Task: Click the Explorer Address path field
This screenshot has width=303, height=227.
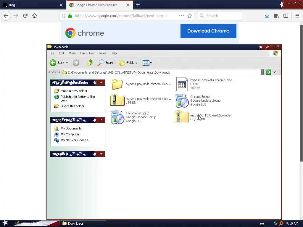Action: [161, 72]
